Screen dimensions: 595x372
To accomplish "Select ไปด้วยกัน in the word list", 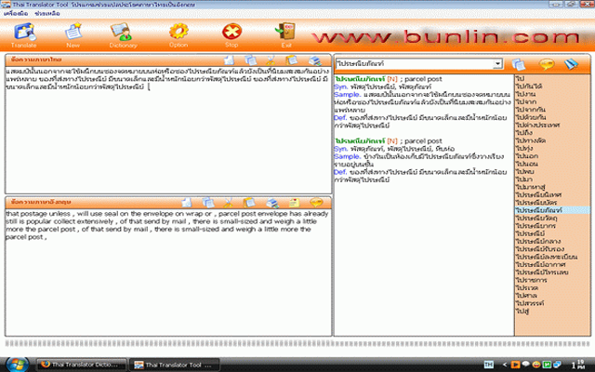I will (x=531, y=117).
